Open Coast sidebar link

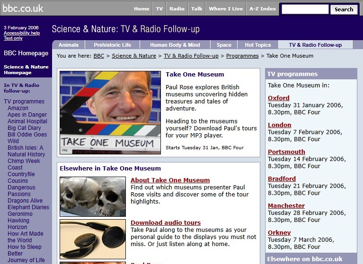(x=15, y=168)
